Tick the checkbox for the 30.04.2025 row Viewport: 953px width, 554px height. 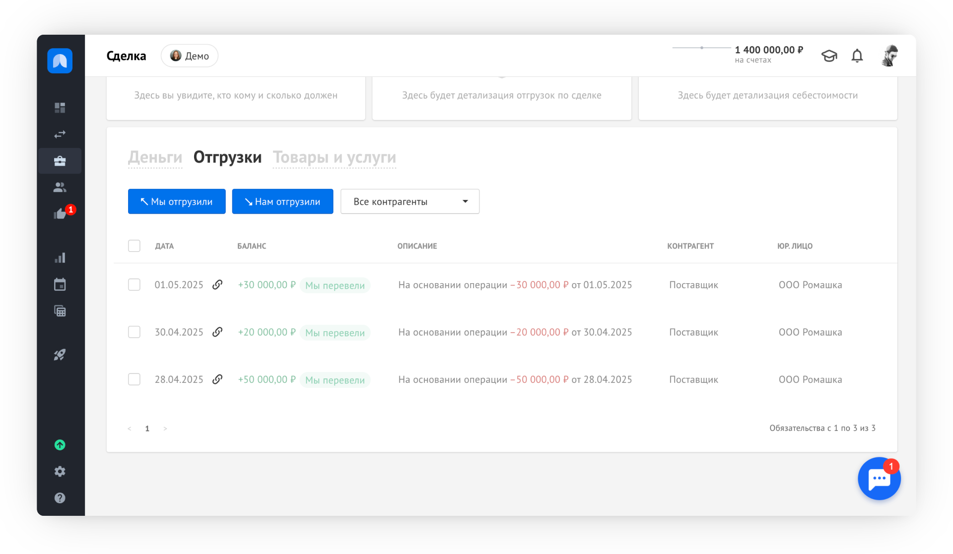tap(134, 332)
